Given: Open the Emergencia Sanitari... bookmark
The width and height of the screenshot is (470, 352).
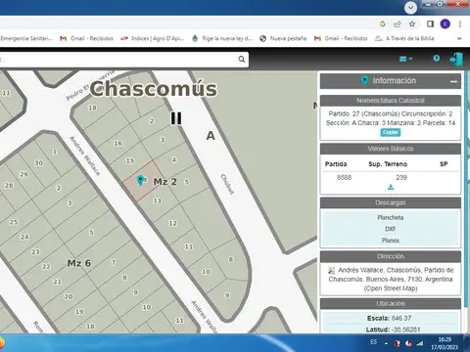Looking at the screenshot, I should click(26, 38).
